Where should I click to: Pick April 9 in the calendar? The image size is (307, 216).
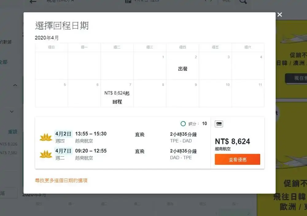tap(183, 94)
